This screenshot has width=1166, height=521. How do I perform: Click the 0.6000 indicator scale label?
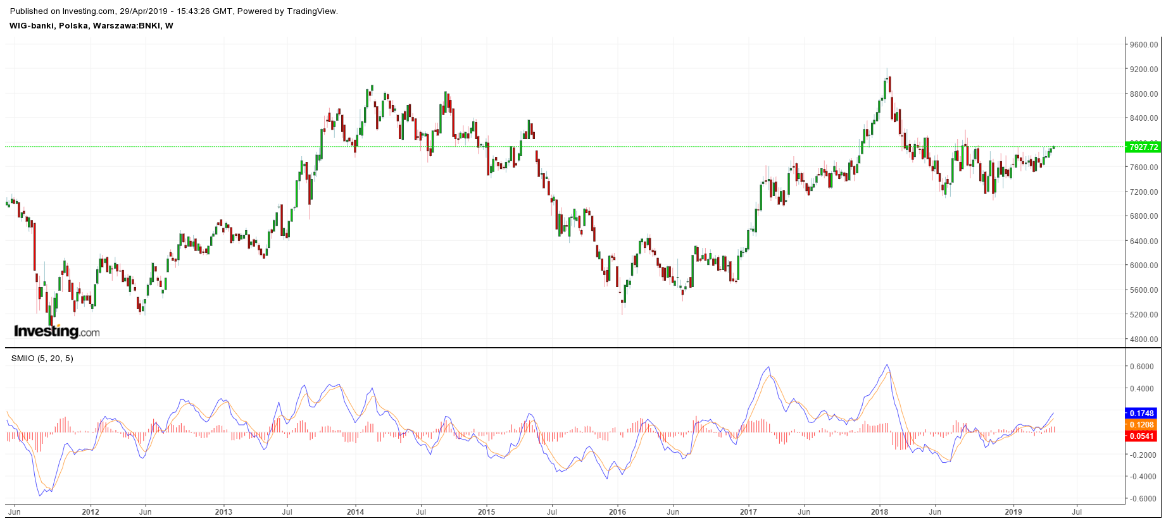tap(1142, 367)
